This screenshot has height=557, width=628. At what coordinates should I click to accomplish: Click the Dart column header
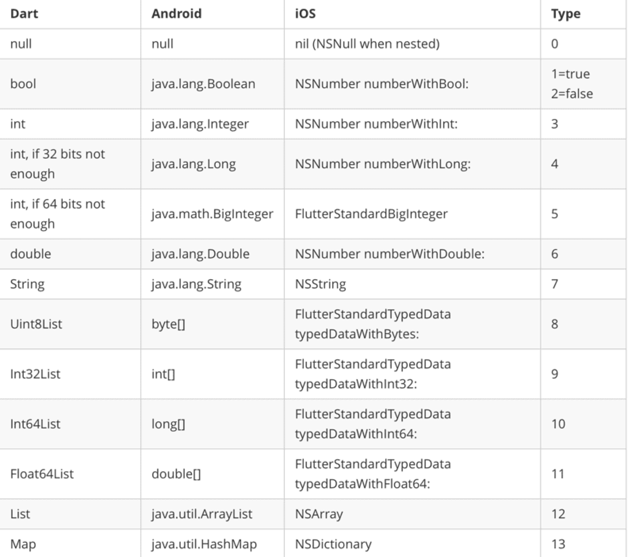tap(24, 14)
